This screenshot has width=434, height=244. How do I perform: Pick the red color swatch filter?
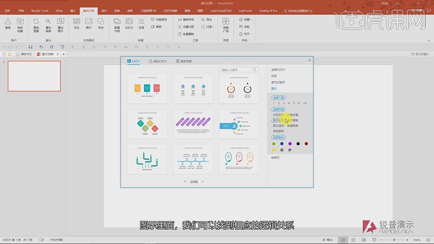pyautogui.click(x=306, y=144)
